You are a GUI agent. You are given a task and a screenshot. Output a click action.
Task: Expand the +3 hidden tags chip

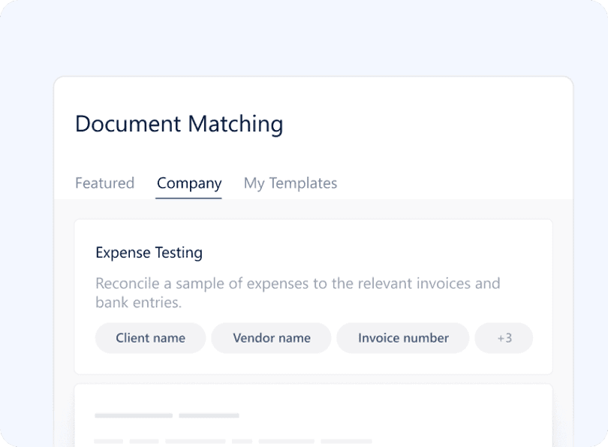coord(504,338)
